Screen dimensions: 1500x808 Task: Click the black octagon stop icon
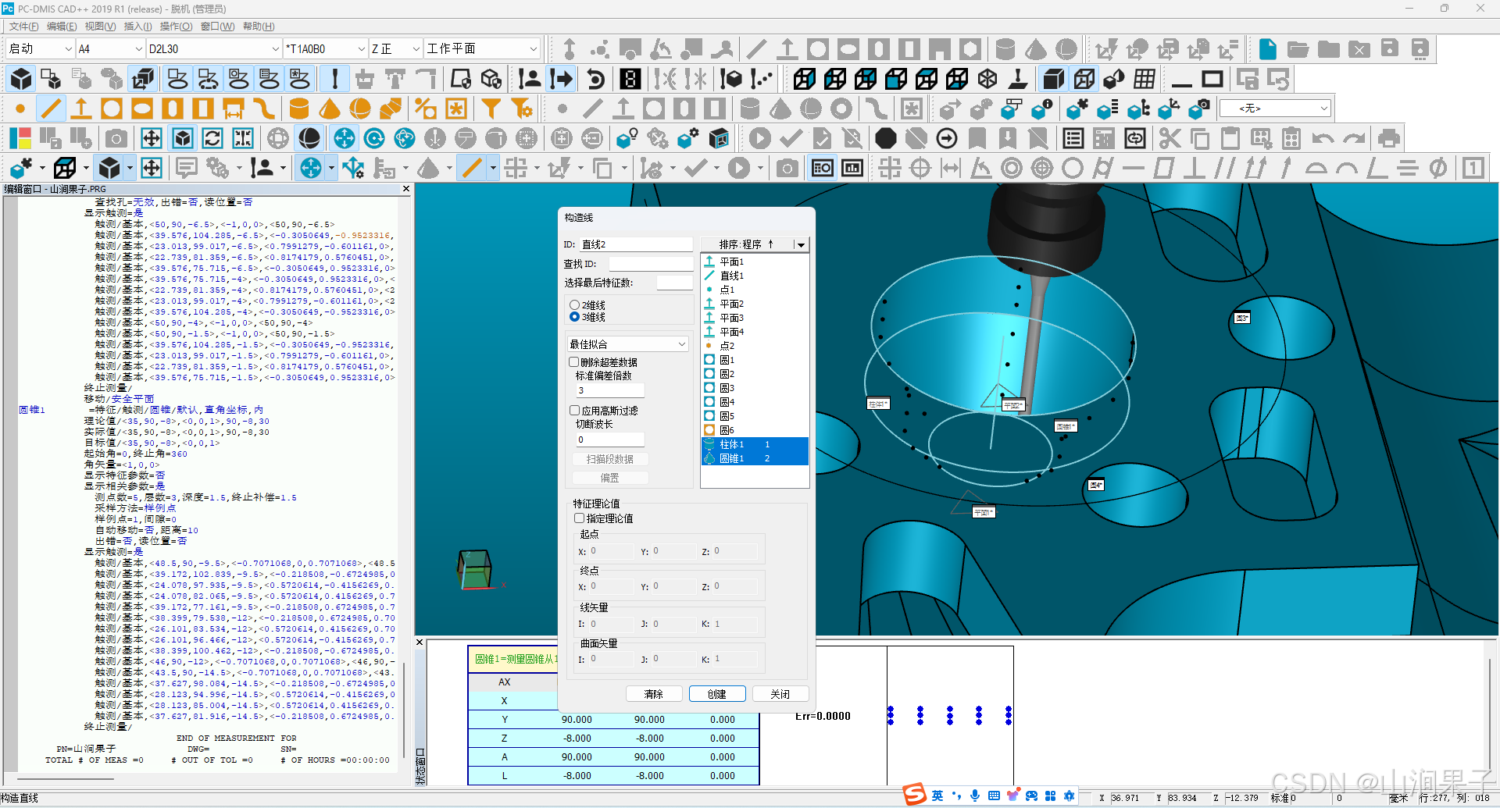[x=886, y=139]
